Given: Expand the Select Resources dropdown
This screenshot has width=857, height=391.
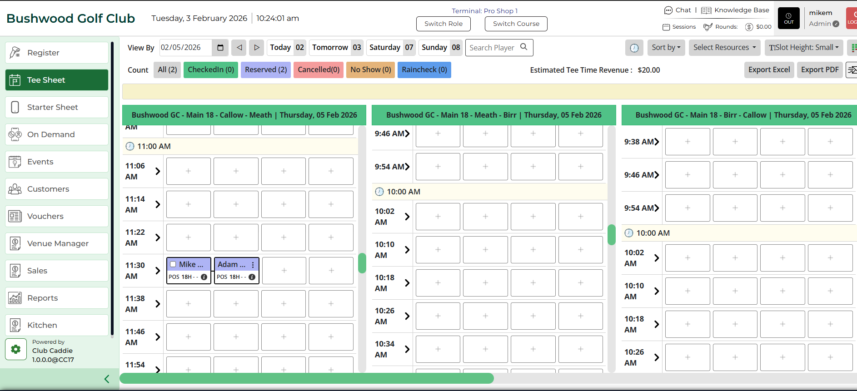Looking at the screenshot, I should (724, 48).
